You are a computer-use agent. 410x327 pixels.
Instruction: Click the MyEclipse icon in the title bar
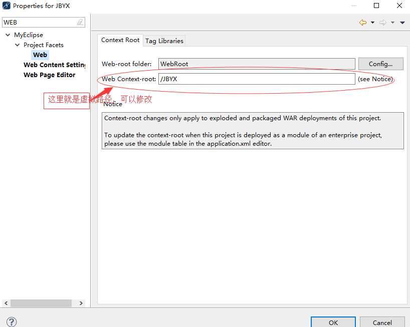7,6
